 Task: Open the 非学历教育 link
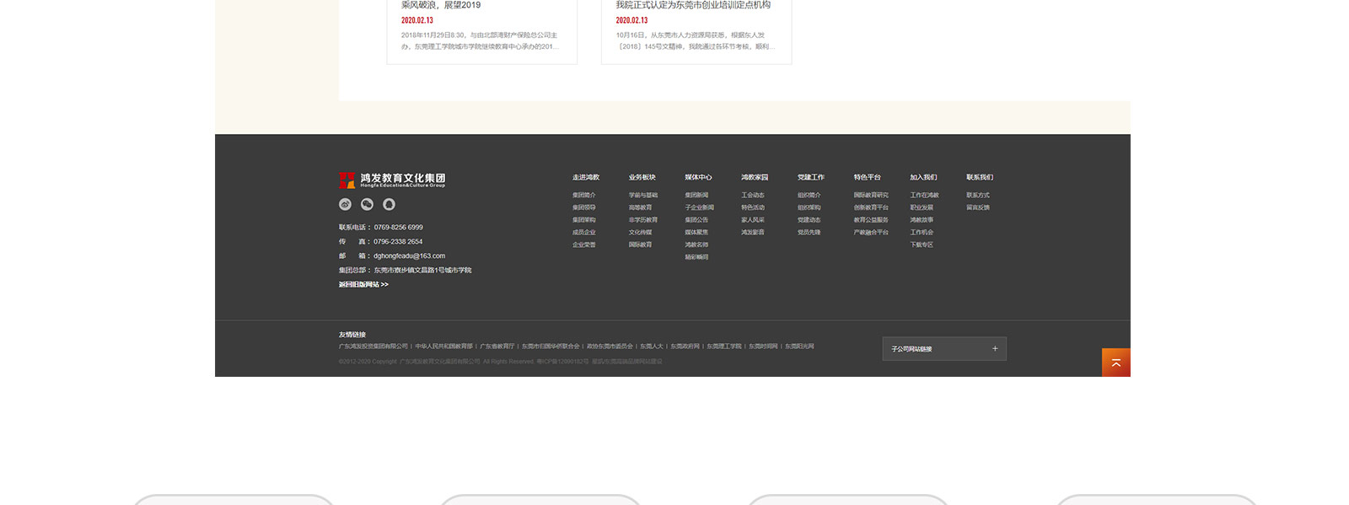click(x=643, y=220)
